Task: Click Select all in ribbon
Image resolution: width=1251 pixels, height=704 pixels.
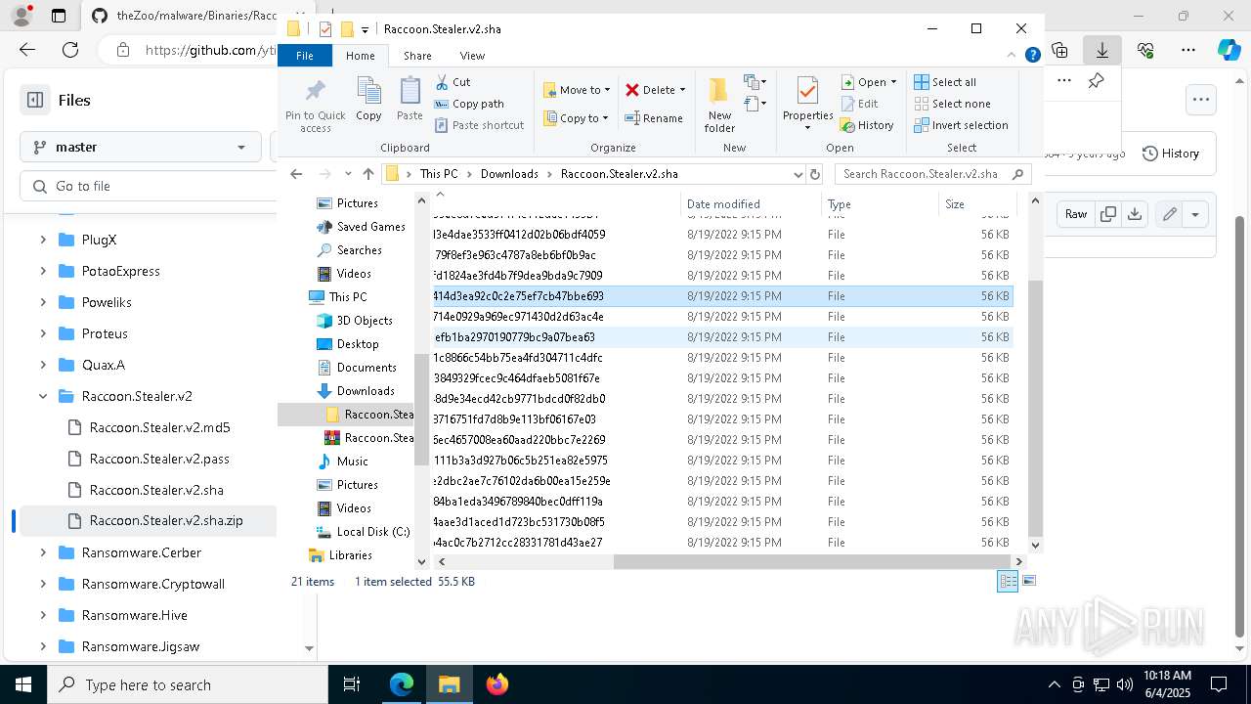Action: 945,82
